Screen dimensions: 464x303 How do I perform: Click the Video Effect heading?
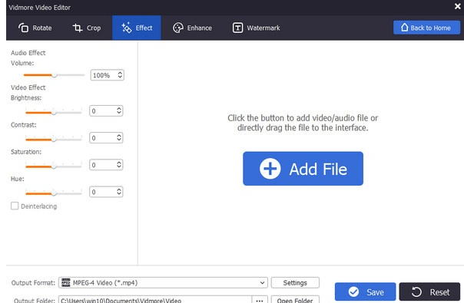(x=28, y=87)
